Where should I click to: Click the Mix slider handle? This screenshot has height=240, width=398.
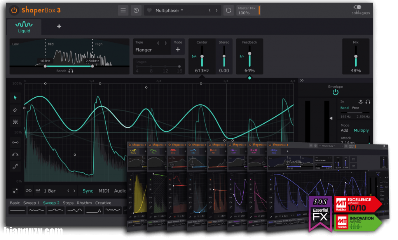356,56
